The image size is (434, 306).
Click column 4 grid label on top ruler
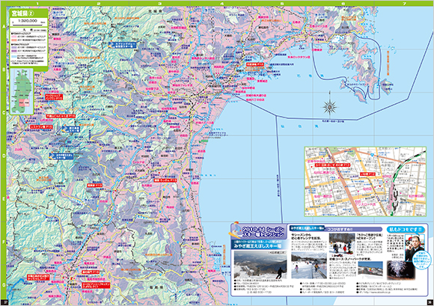pos(221,4)
